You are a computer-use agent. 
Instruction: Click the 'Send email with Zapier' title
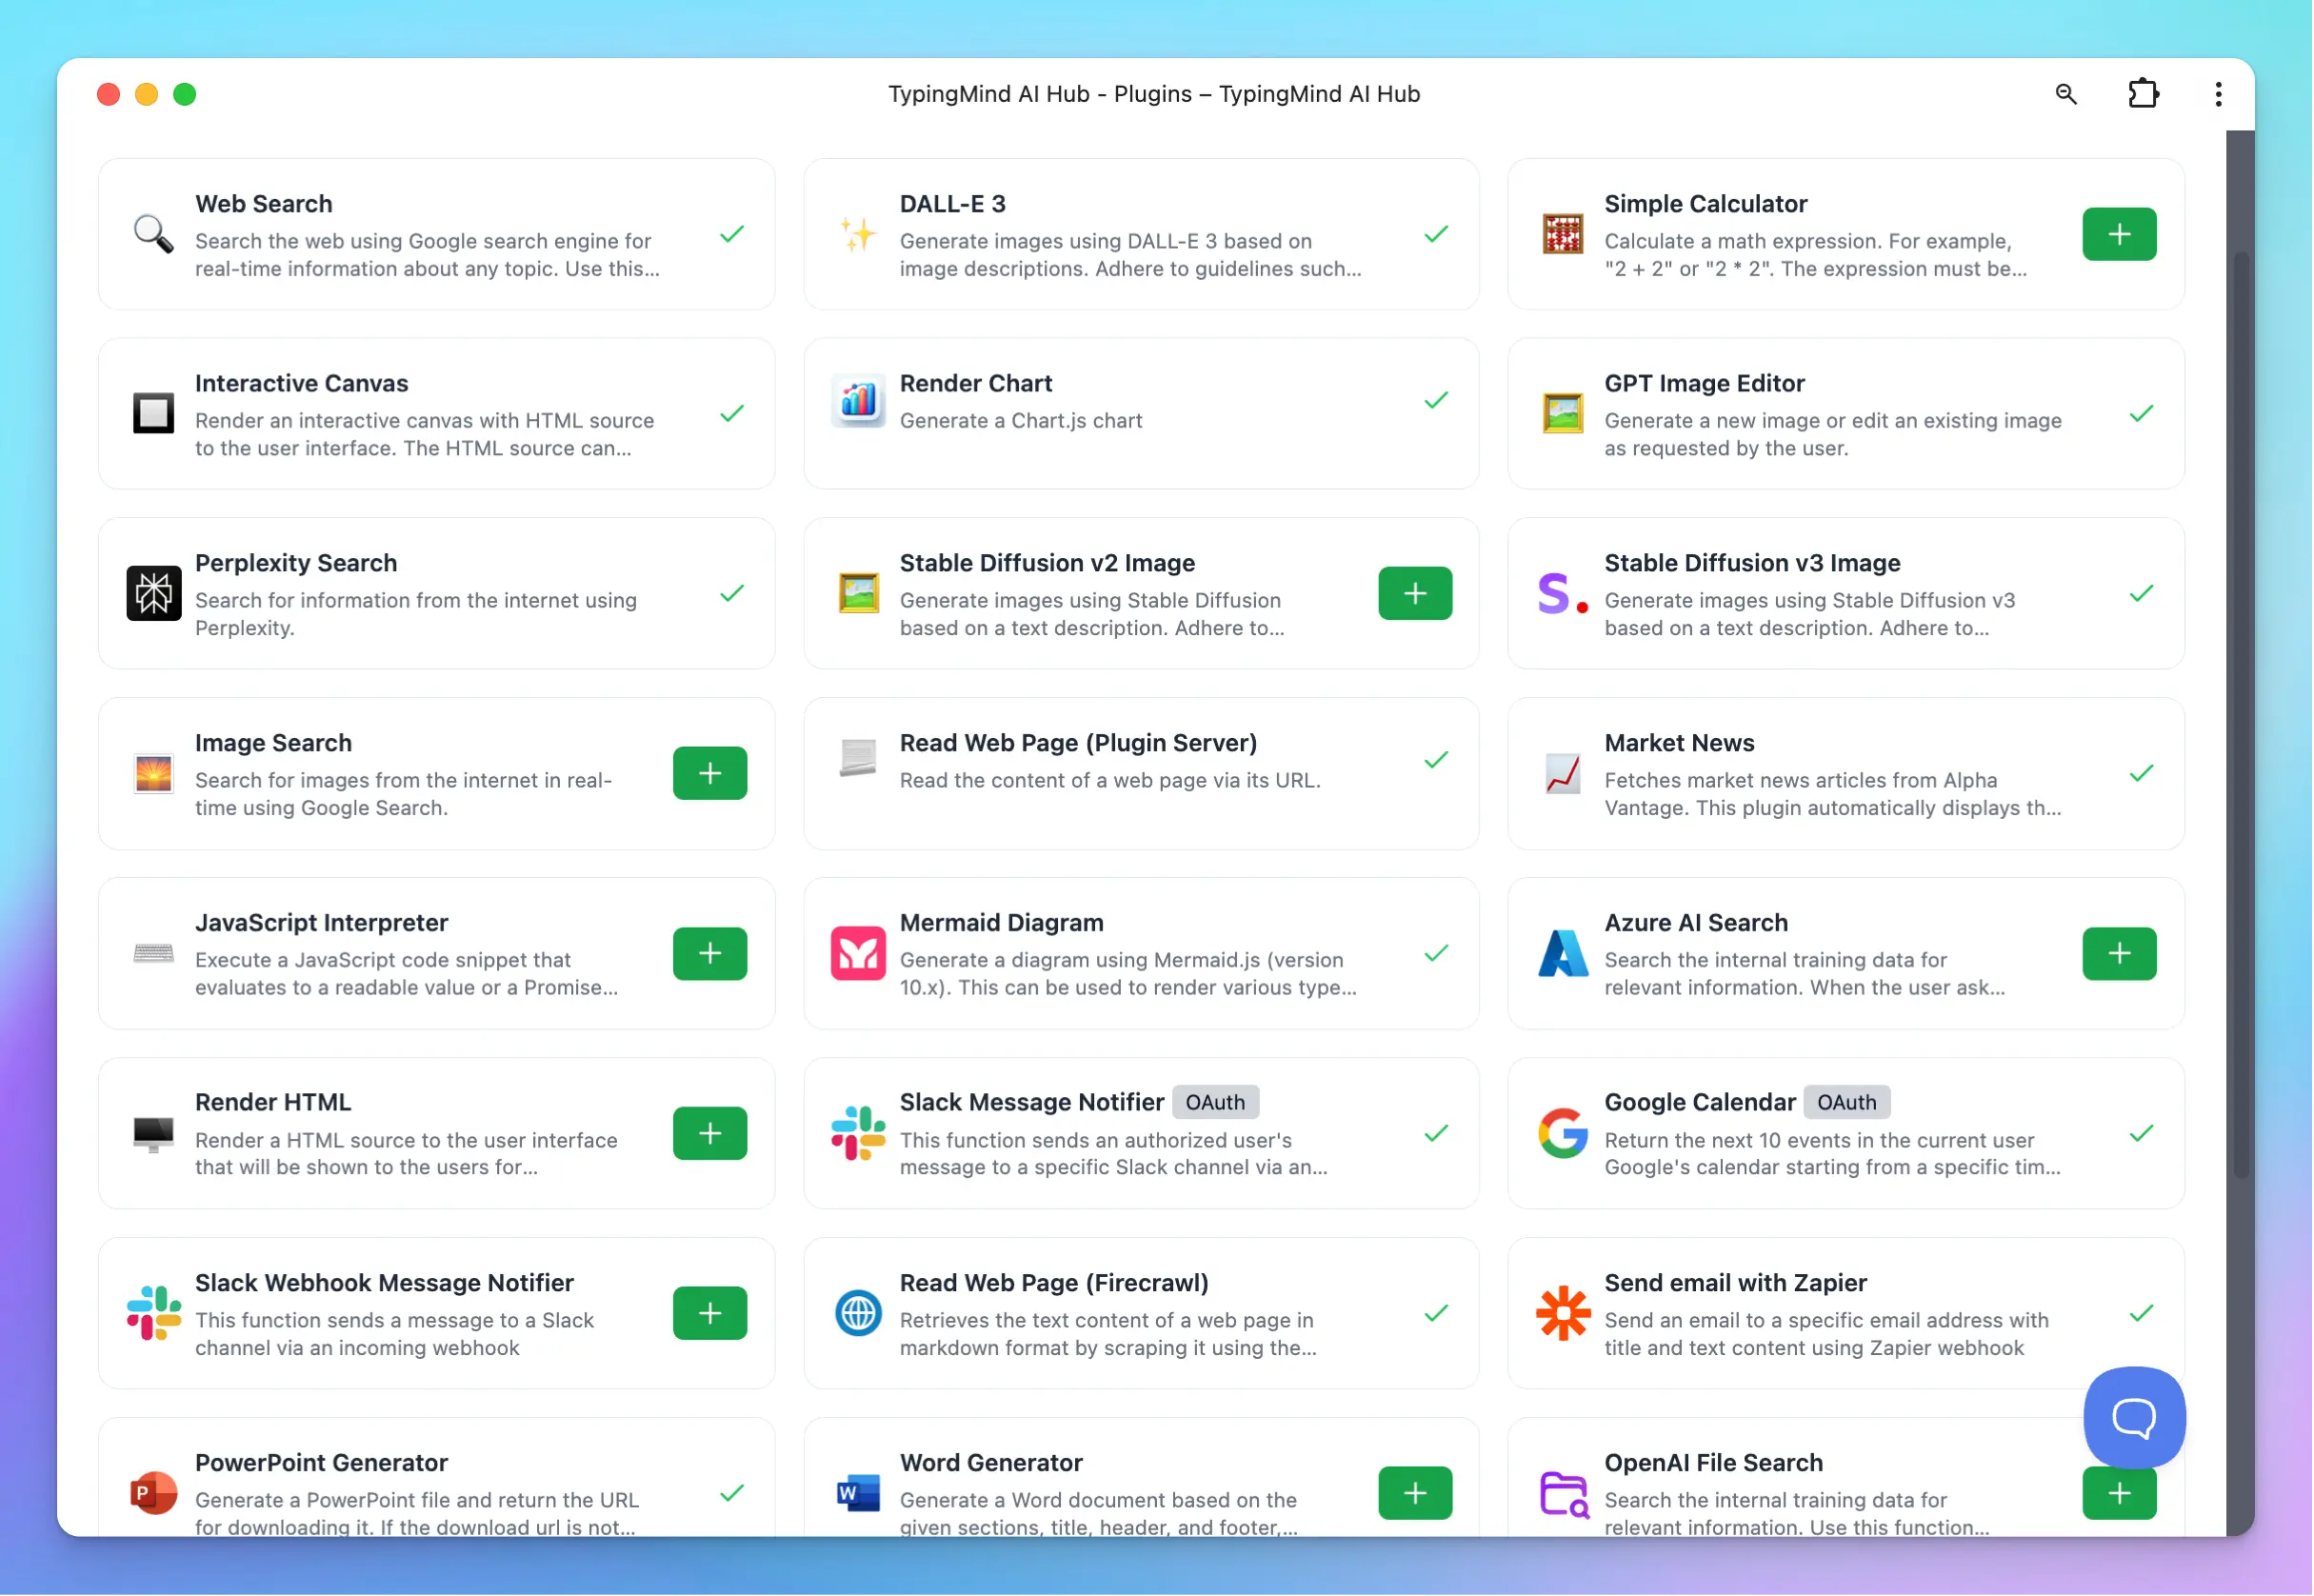pos(1737,1283)
